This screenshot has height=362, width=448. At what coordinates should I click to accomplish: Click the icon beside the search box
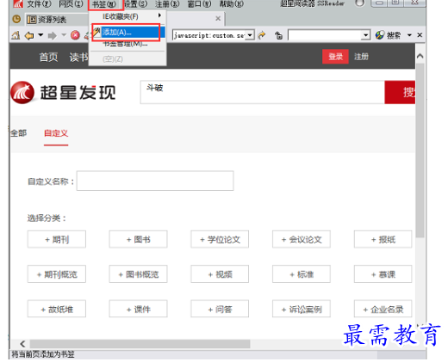(x=278, y=35)
